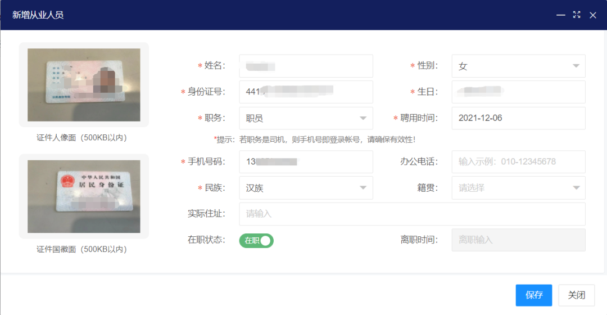
Task: Minimize the 新增从业人员 dialog
Action: (560, 15)
